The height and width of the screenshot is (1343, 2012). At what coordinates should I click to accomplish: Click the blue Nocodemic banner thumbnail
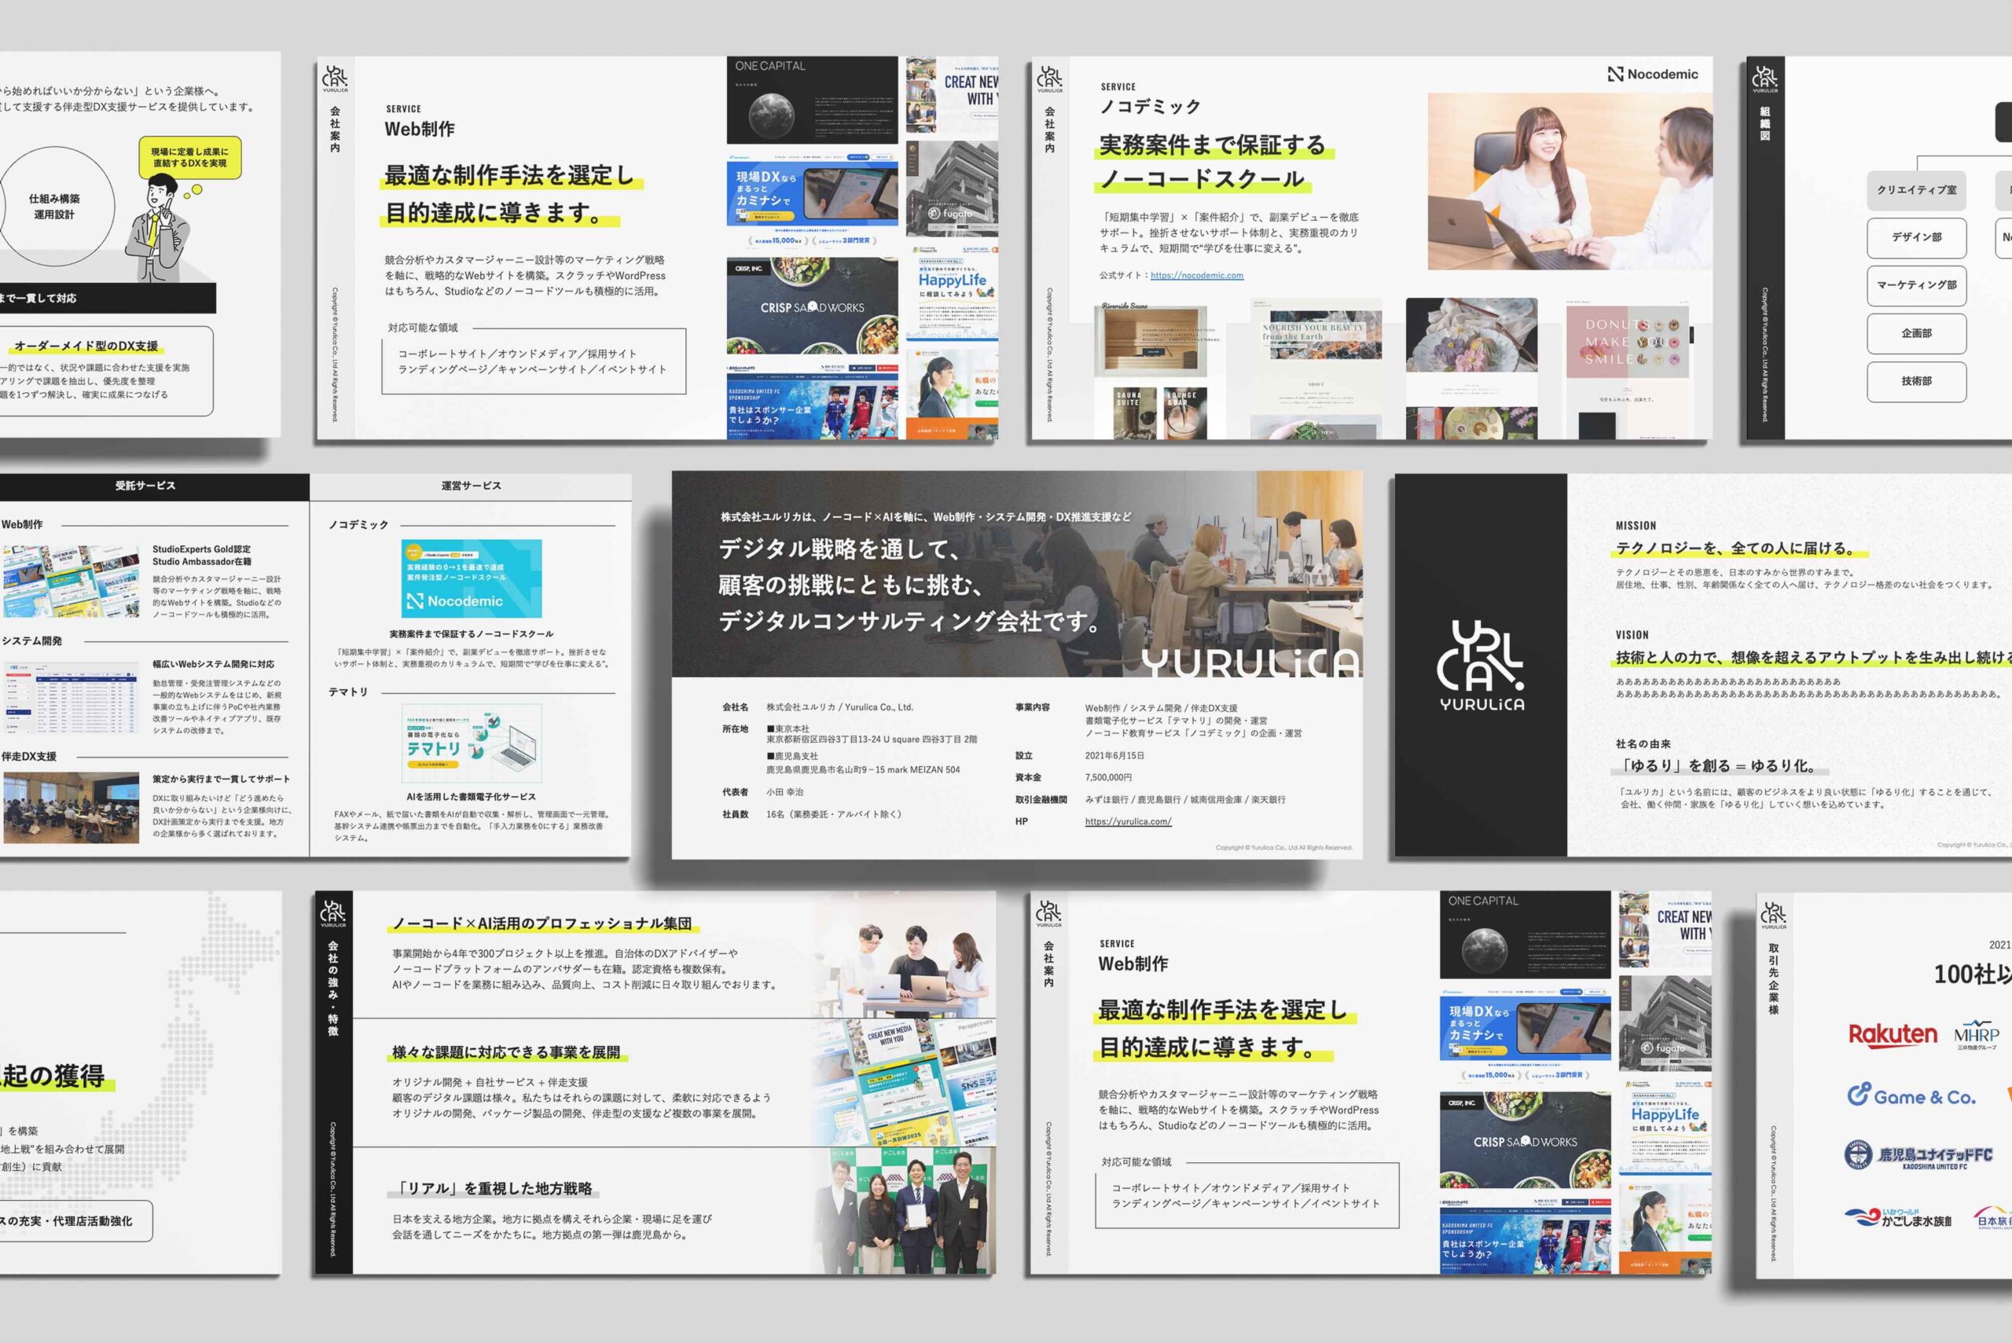tap(471, 578)
